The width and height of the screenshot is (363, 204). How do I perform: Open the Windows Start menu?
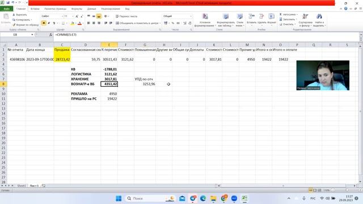pos(119,198)
